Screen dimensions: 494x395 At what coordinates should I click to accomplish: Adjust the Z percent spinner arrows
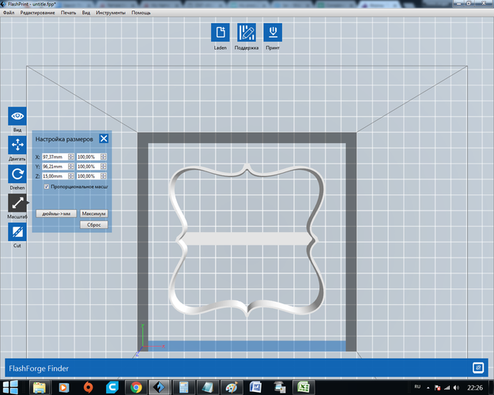[104, 176]
